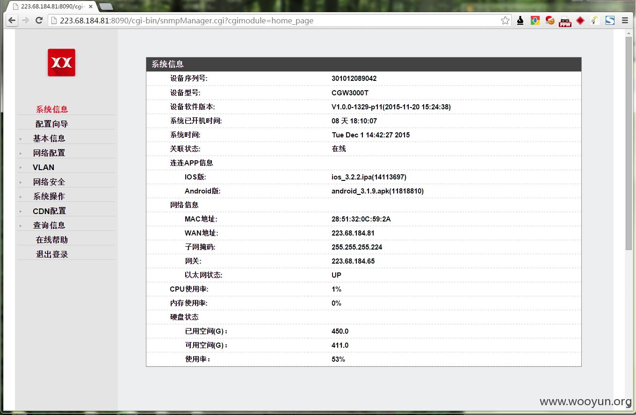Expand the CDN配置 menu arrow

pyautogui.click(x=21, y=211)
